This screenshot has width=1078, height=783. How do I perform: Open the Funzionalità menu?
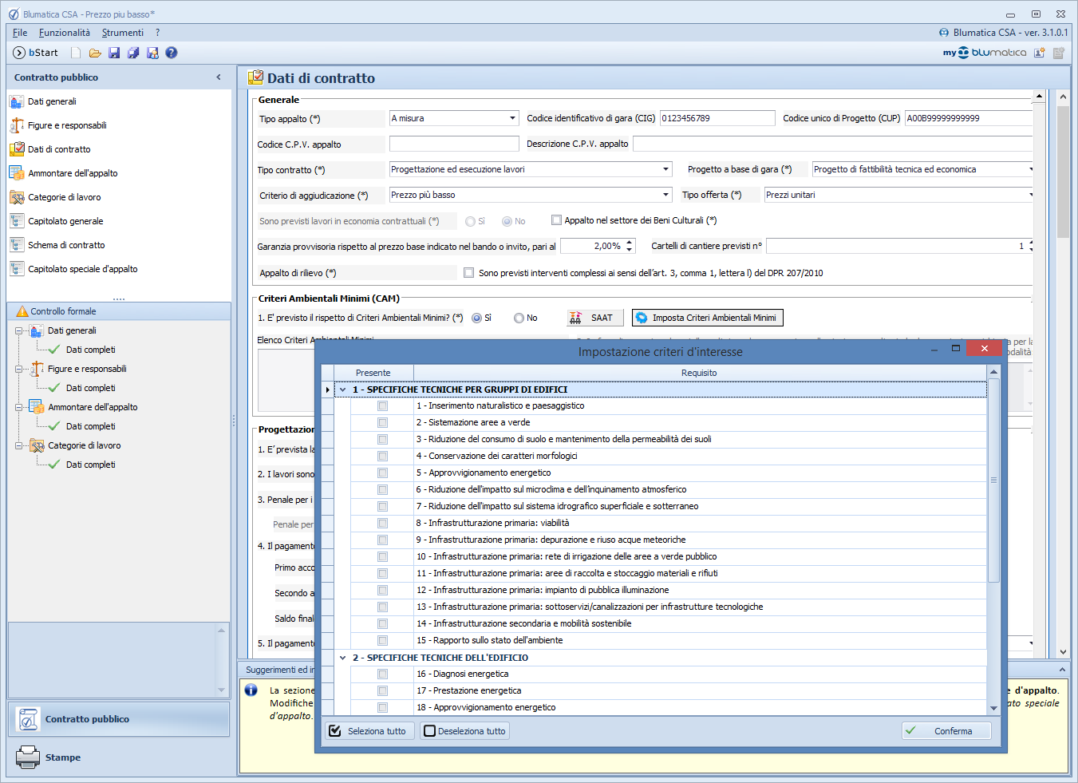point(65,33)
